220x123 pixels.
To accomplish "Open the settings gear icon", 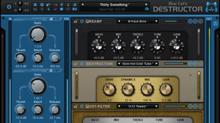I will [x=42, y=5].
